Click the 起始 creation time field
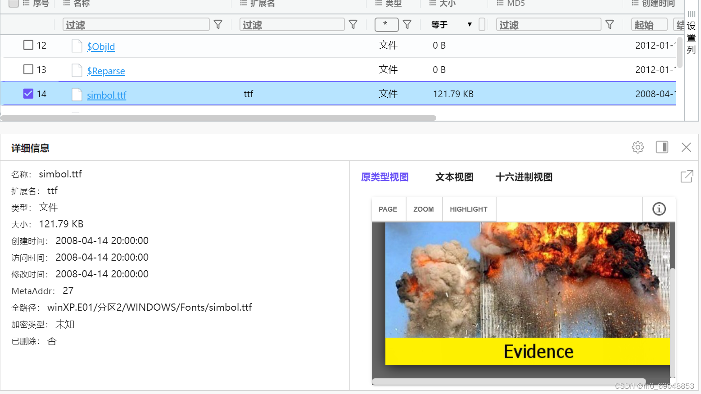The height and width of the screenshot is (394, 701). click(649, 24)
